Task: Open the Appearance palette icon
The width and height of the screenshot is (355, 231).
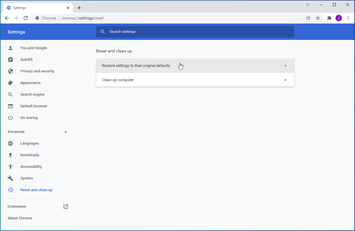Action: pos(10,83)
